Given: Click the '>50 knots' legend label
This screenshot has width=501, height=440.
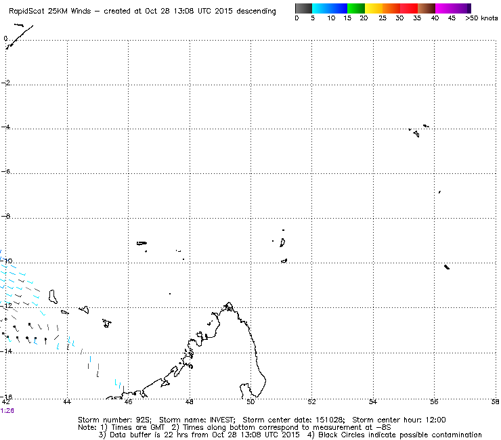Looking at the screenshot, I should pyautogui.click(x=481, y=18).
